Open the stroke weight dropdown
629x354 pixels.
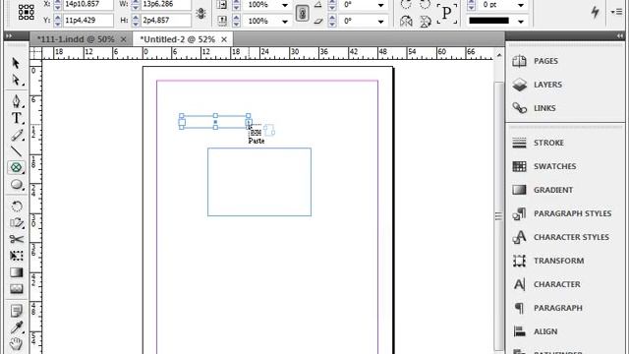pyautogui.click(x=521, y=5)
